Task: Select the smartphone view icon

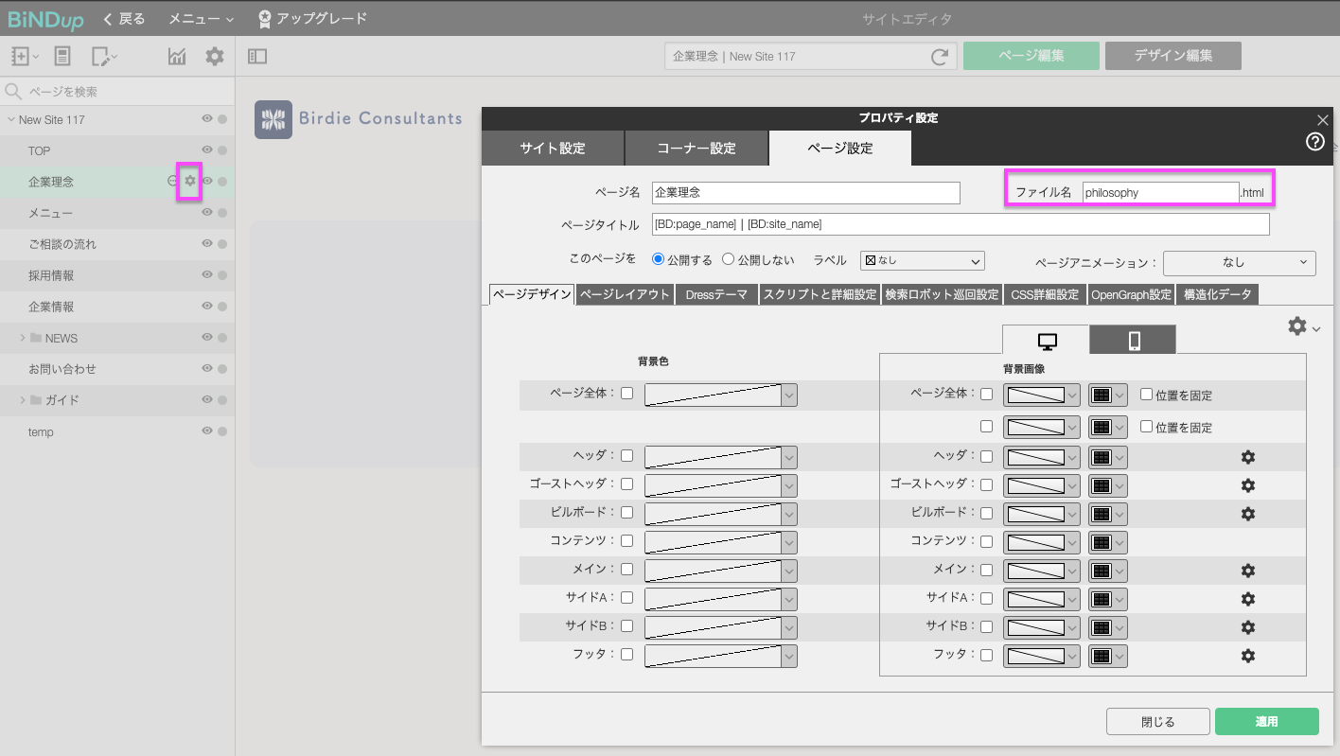Action: 1134,341
